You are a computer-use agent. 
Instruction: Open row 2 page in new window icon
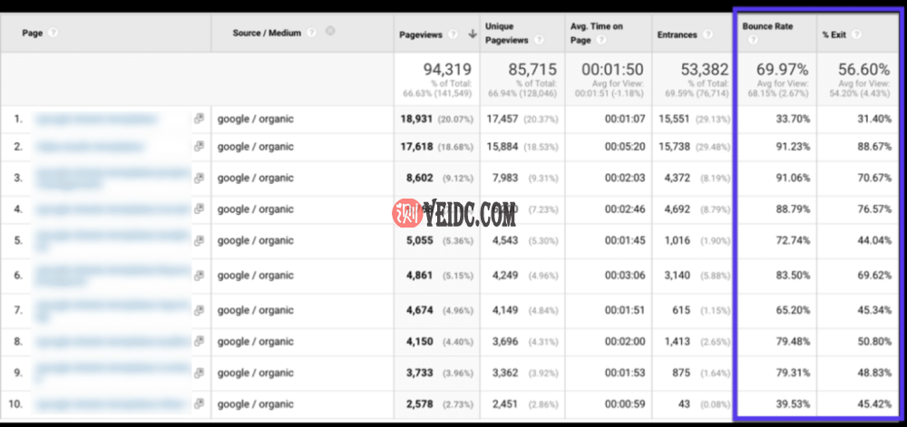(199, 146)
